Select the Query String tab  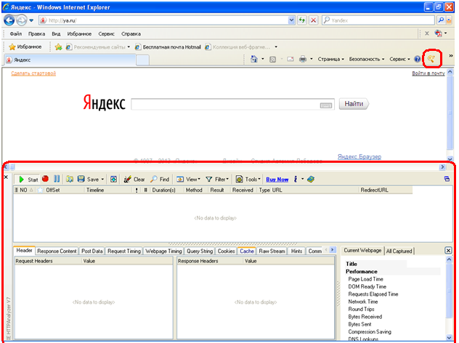coord(200,251)
